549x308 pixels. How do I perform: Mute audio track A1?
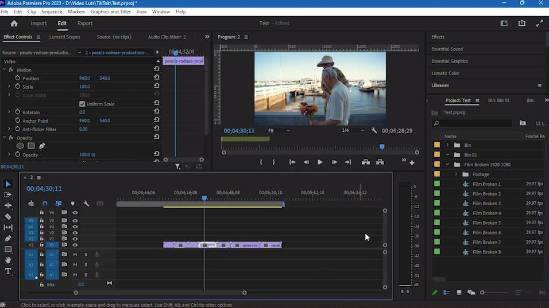[75, 255]
